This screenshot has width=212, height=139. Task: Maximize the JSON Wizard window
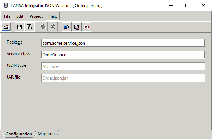[x=187, y=6]
